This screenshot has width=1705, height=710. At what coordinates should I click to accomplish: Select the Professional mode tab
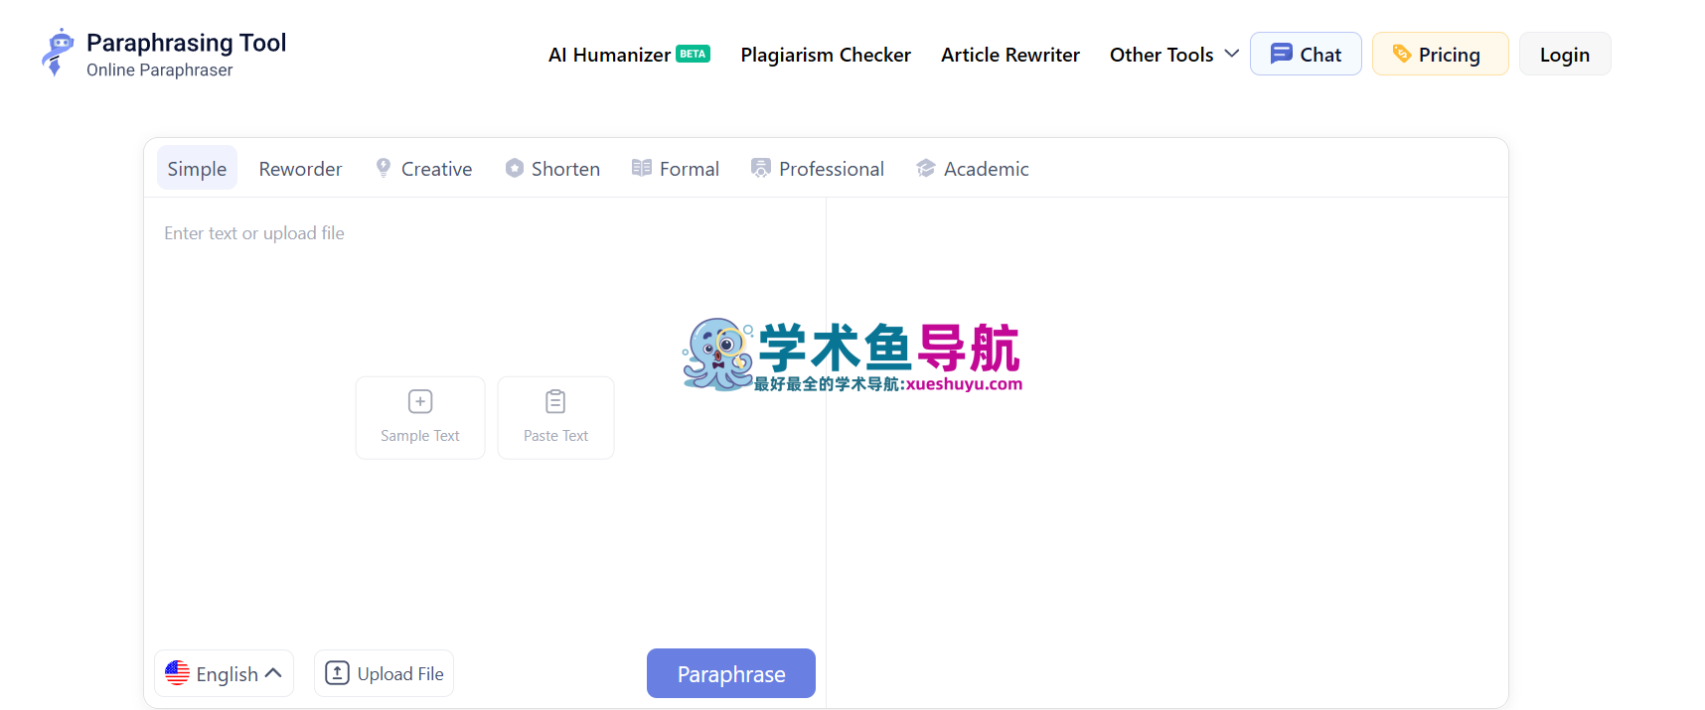click(x=818, y=169)
